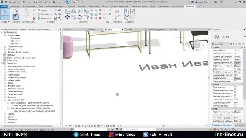Open the Архитектура ribbon tab

click(x=15, y=7)
